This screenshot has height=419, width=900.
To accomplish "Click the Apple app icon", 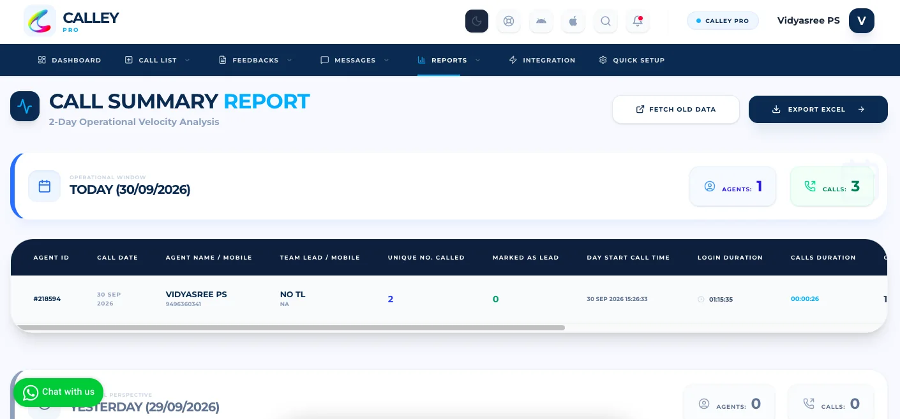I will [573, 21].
